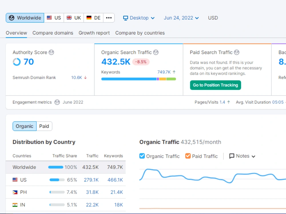Open Semrush Domain Rank 10.6K link
This screenshot has height=214, width=286.
(x=77, y=78)
